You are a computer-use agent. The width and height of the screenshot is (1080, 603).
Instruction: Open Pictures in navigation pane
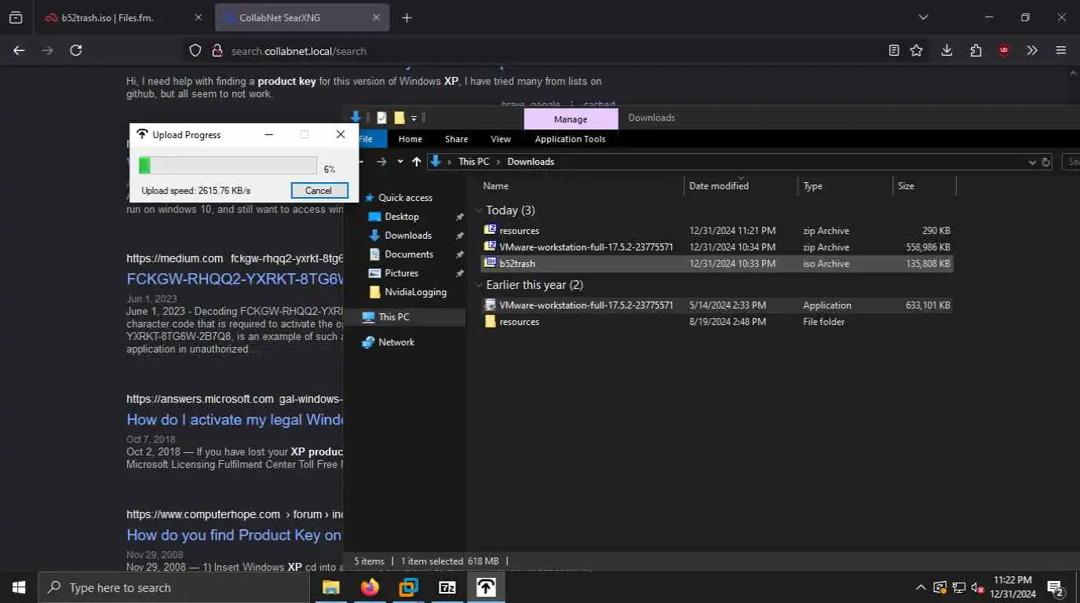point(401,273)
